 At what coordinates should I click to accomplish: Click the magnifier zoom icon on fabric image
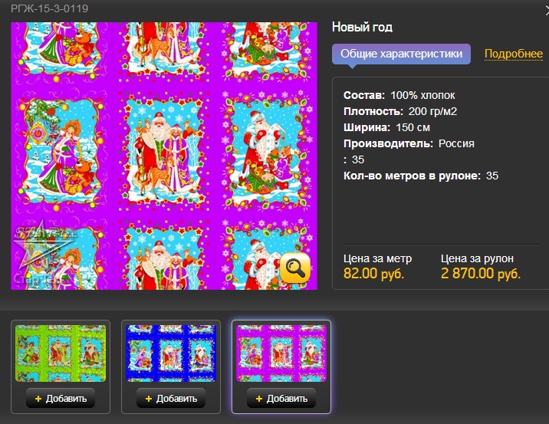(x=294, y=268)
